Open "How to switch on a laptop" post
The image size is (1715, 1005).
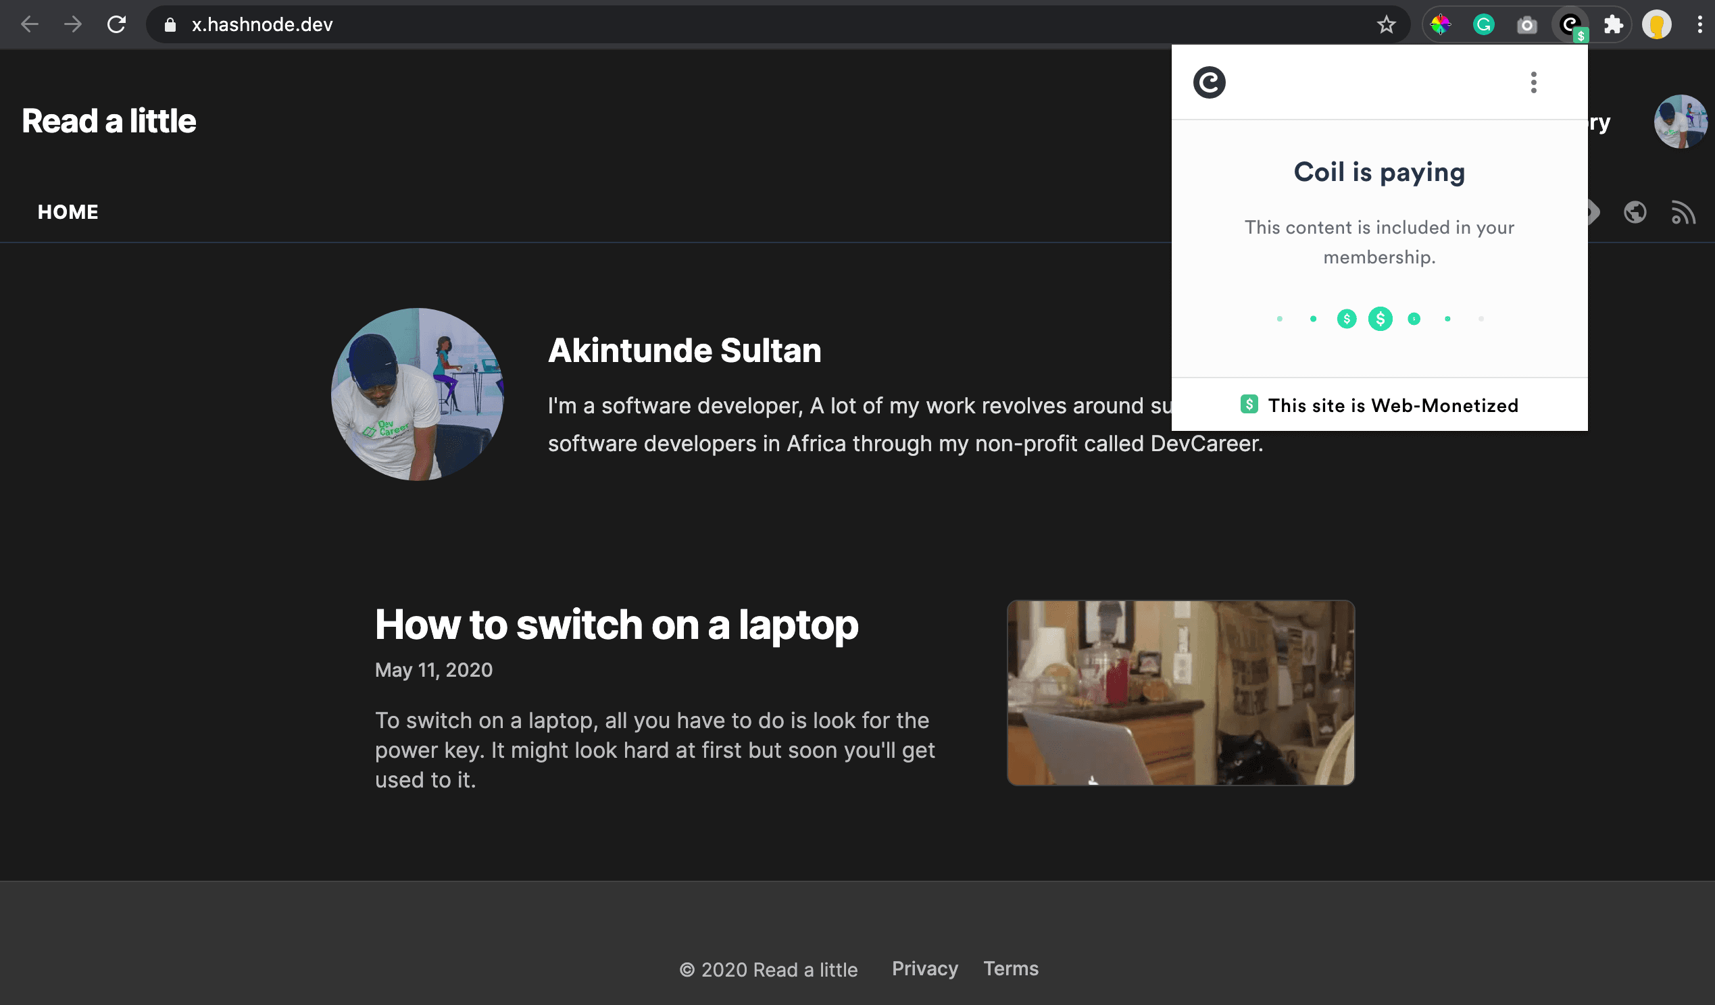click(616, 625)
